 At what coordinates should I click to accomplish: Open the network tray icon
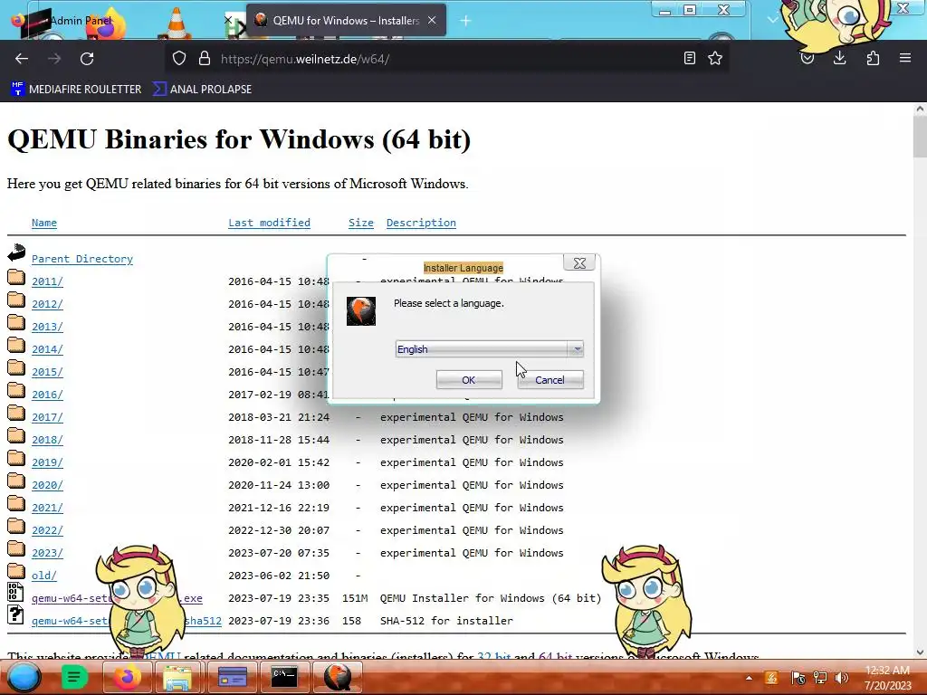click(x=820, y=678)
